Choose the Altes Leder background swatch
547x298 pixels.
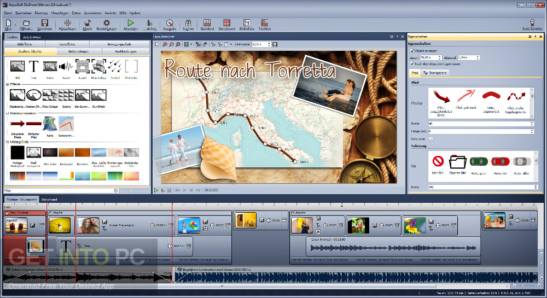coord(50,153)
